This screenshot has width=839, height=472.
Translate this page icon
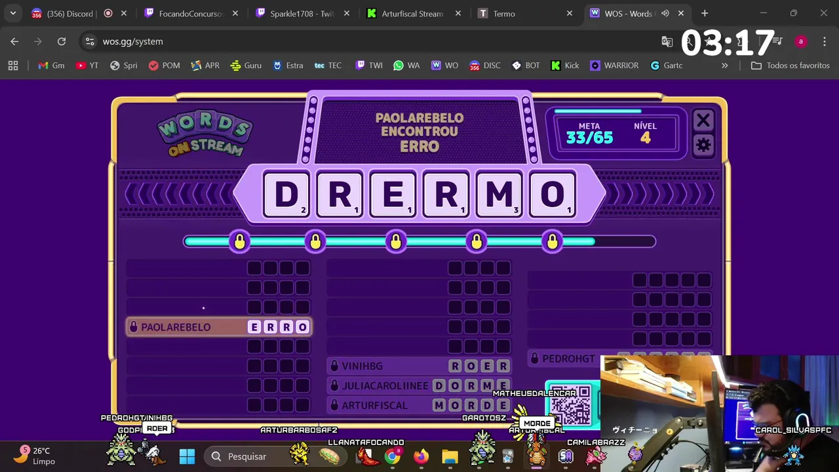pos(667,41)
